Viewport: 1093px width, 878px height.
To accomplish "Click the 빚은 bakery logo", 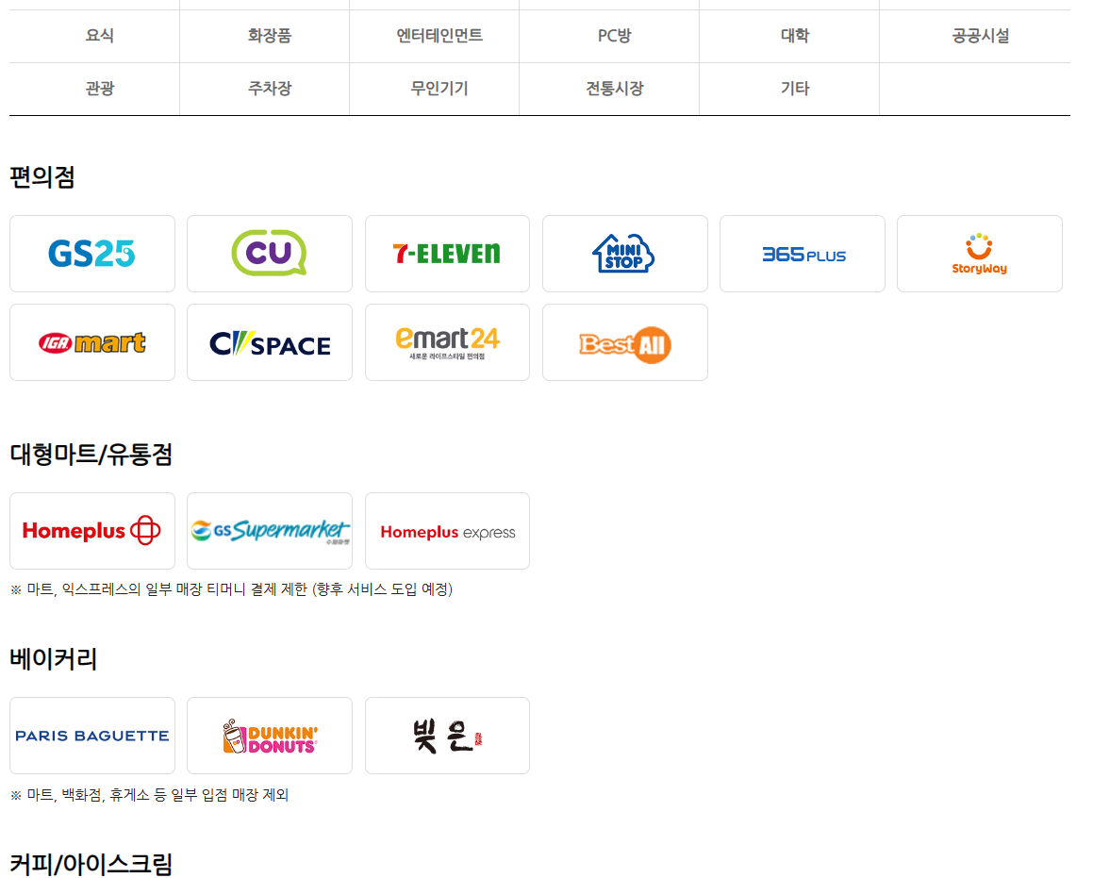I will click(x=448, y=736).
